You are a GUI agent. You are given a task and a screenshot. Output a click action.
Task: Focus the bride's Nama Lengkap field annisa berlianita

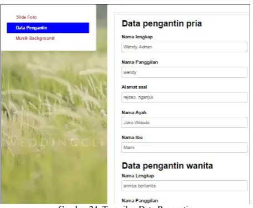pyautogui.click(x=184, y=186)
